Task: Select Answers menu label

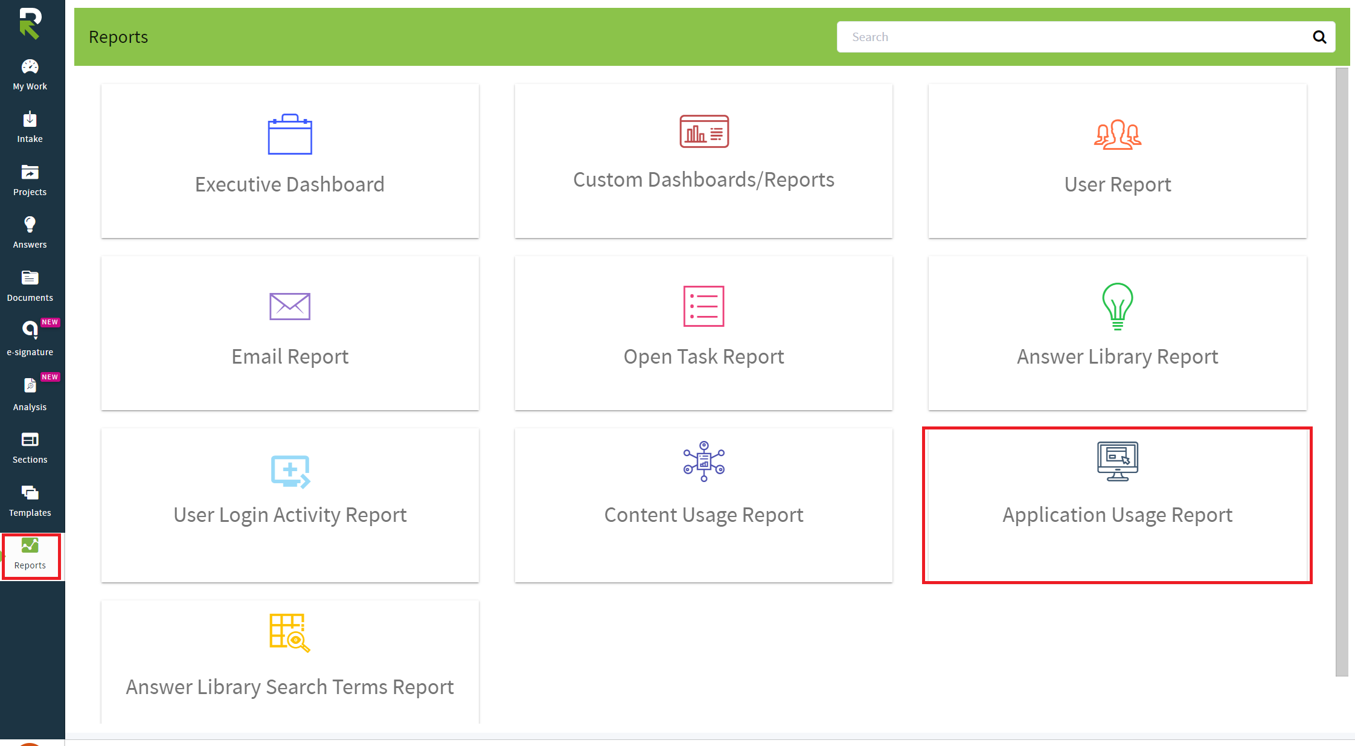Action: (30, 245)
